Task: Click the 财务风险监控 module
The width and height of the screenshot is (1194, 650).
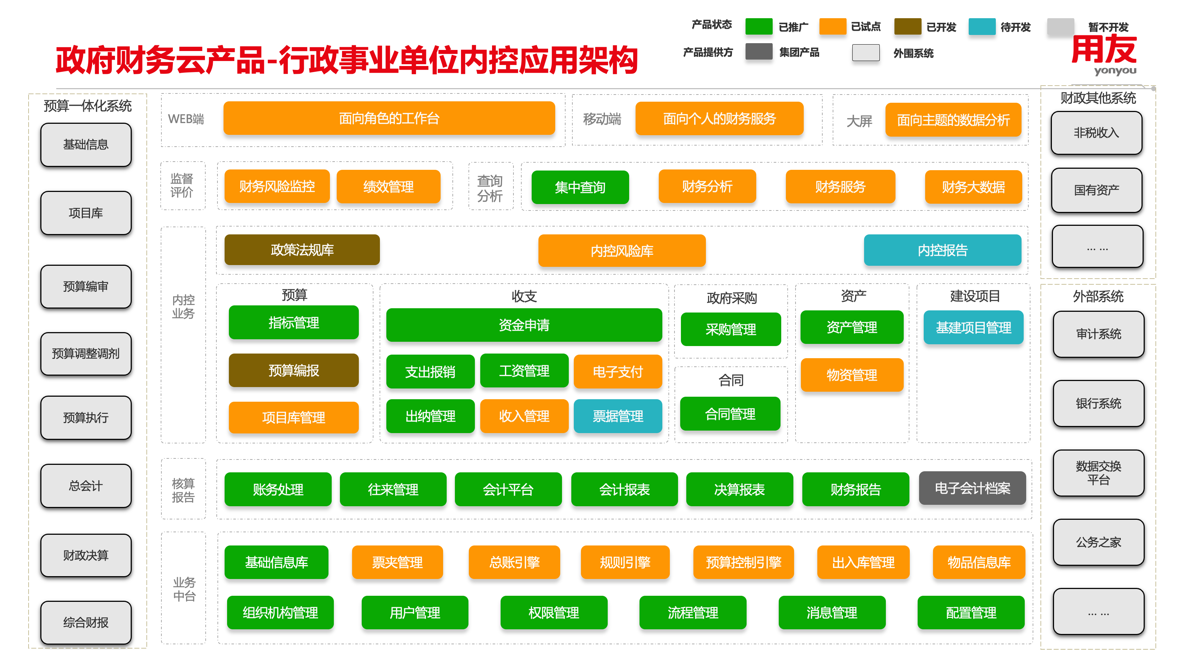Action: (277, 187)
